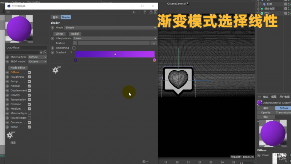Open the Node Editor button
The image size is (291, 164).
click(x=17, y=68)
